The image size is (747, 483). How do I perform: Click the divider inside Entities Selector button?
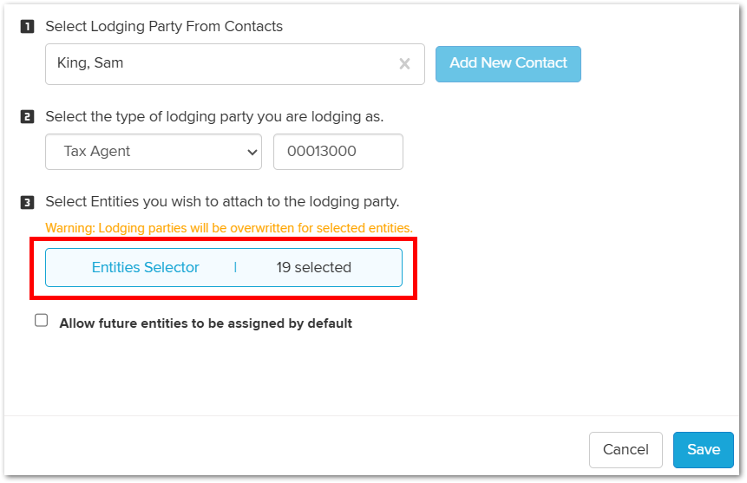(235, 267)
